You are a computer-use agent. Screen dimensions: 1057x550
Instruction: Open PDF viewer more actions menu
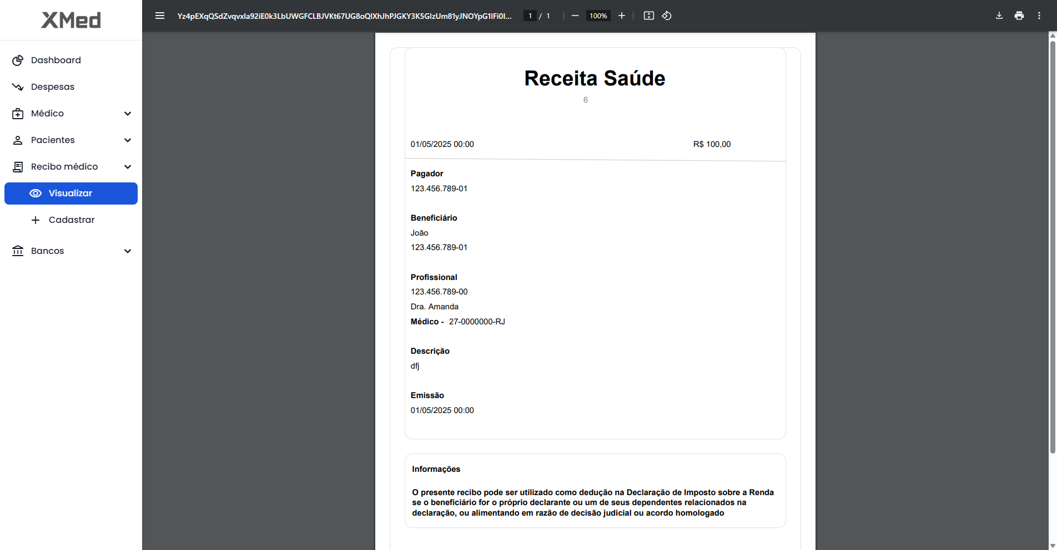pyautogui.click(x=1039, y=16)
